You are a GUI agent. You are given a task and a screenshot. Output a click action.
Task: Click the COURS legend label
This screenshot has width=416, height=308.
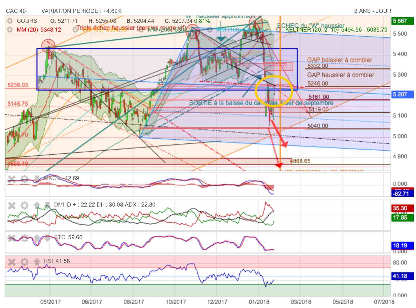pyautogui.click(x=27, y=21)
